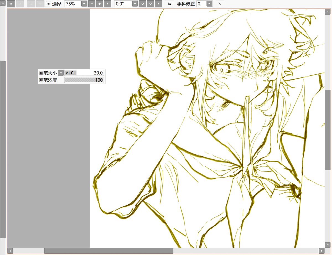Viewport: 332px width, 255px height.
Task: Zoom out with the minus button
Action: [92, 4]
